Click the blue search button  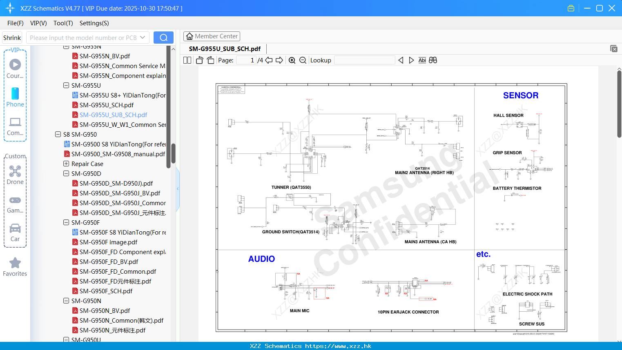click(163, 38)
